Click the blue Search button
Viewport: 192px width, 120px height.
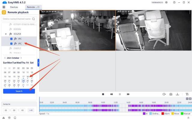point(19,91)
